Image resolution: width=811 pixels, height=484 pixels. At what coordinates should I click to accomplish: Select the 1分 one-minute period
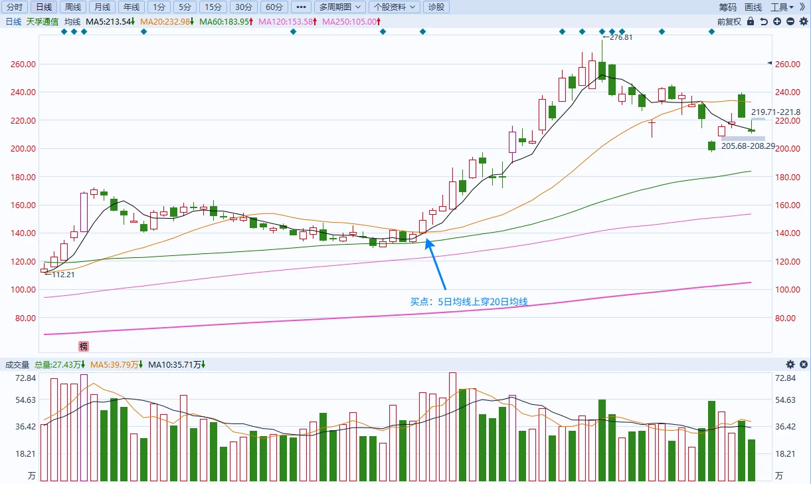click(x=158, y=7)
